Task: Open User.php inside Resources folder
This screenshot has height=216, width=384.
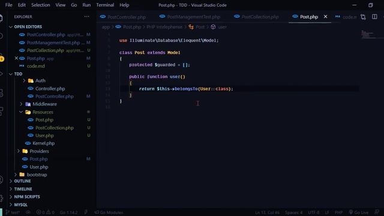Action: (x=44, y=136)
